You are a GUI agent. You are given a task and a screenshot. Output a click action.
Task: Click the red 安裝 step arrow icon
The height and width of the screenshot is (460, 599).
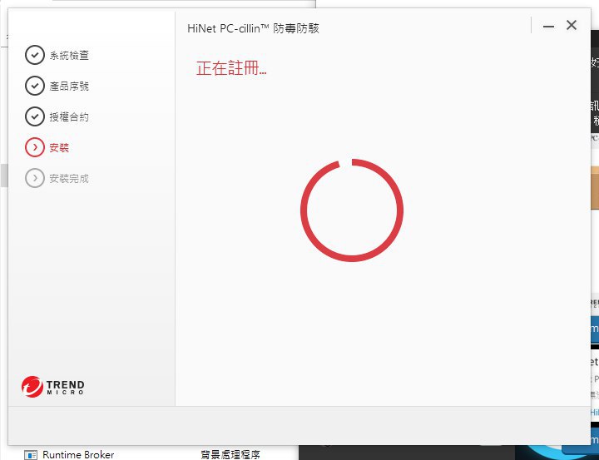tap(34, 147)
